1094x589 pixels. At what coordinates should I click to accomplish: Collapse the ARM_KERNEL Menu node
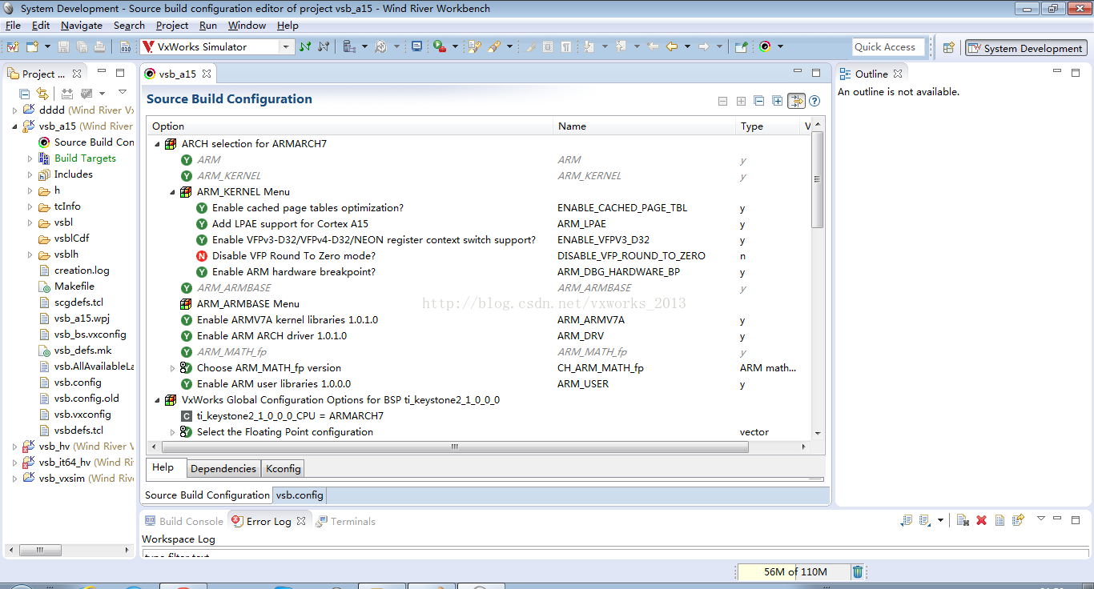172,192
